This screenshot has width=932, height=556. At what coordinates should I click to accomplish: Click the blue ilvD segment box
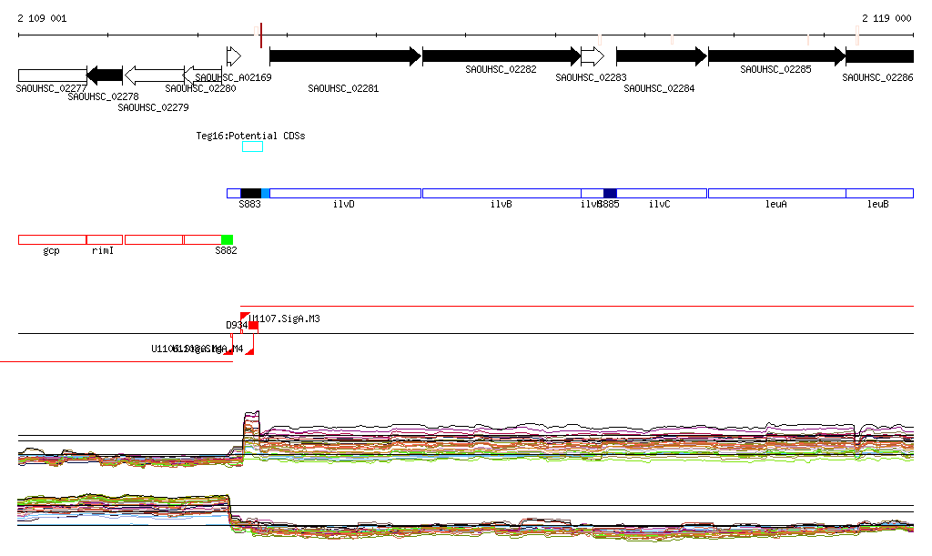(x=345, y=193)
